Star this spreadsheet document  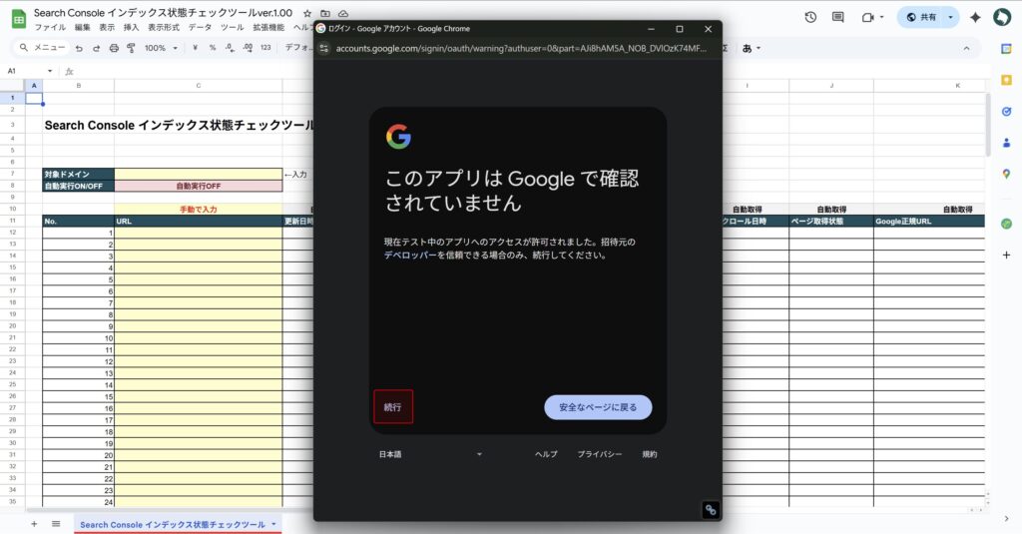307,13
